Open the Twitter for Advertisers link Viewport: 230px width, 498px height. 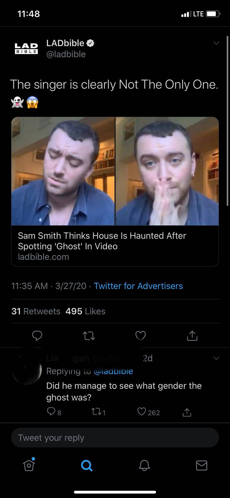click(x=138, y=286)
